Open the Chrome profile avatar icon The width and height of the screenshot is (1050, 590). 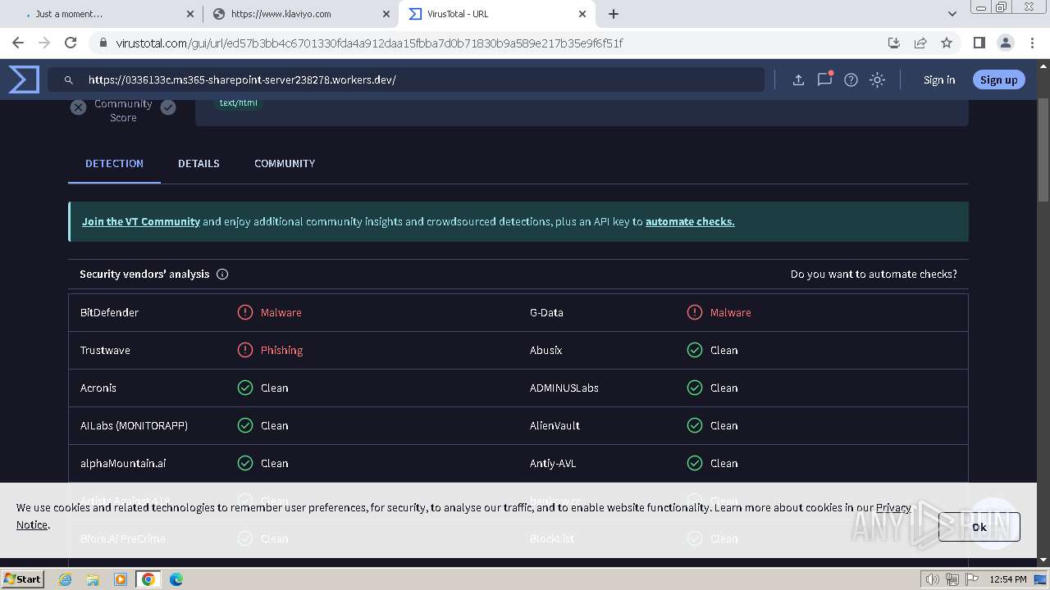[1005, 43]
